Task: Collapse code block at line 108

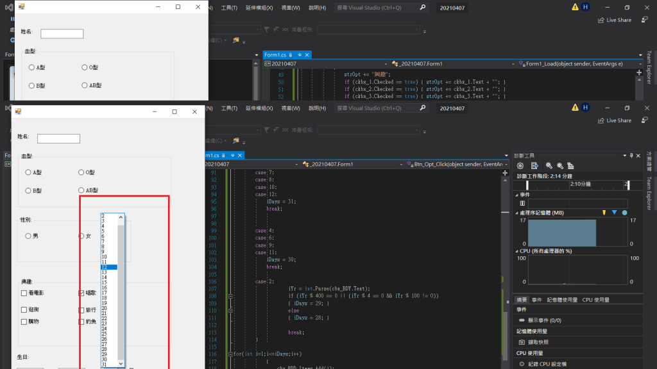Action: pos(230,296)
